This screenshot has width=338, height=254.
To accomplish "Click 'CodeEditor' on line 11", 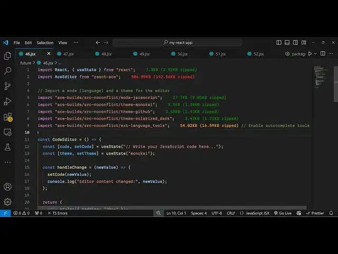I will pyautogui.click(x=64, y=140).
